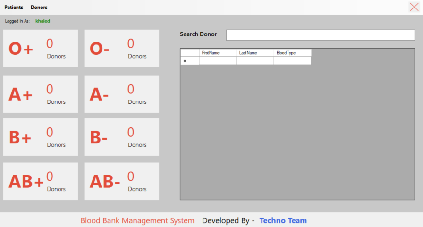Image resolution: width=423 pixels, height=227 pixels.
Task: Sort by the BloodType column header
Action: coord(292,53)
